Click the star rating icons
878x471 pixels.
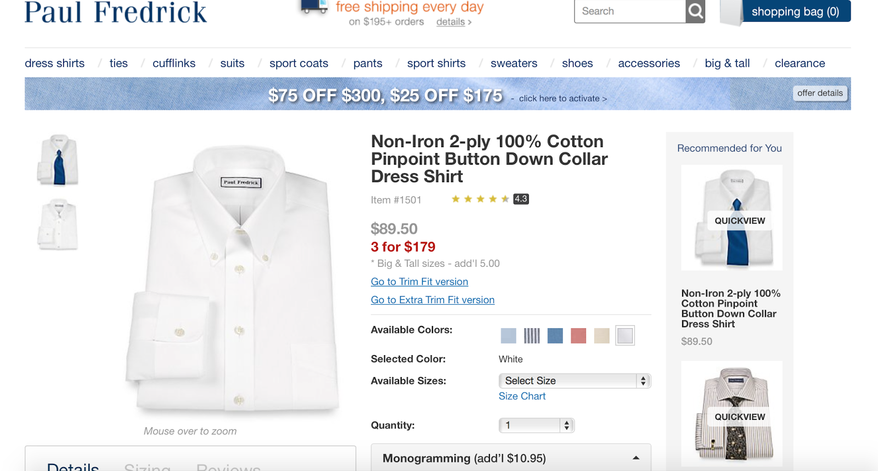click(480, 199)
